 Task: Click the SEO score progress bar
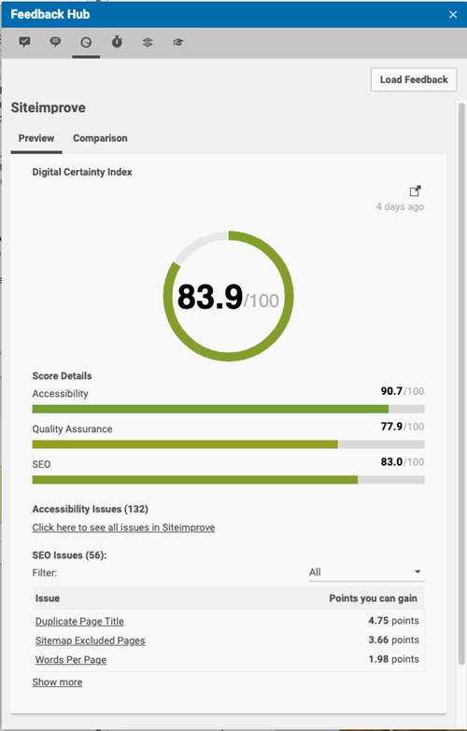(x=228, y=480)
